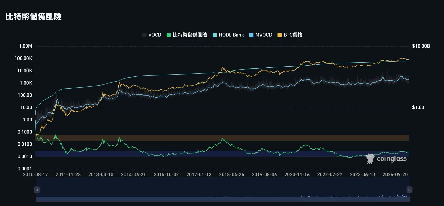
Task: Toggle the HODL Bank legend swatch
Action: 215,35
